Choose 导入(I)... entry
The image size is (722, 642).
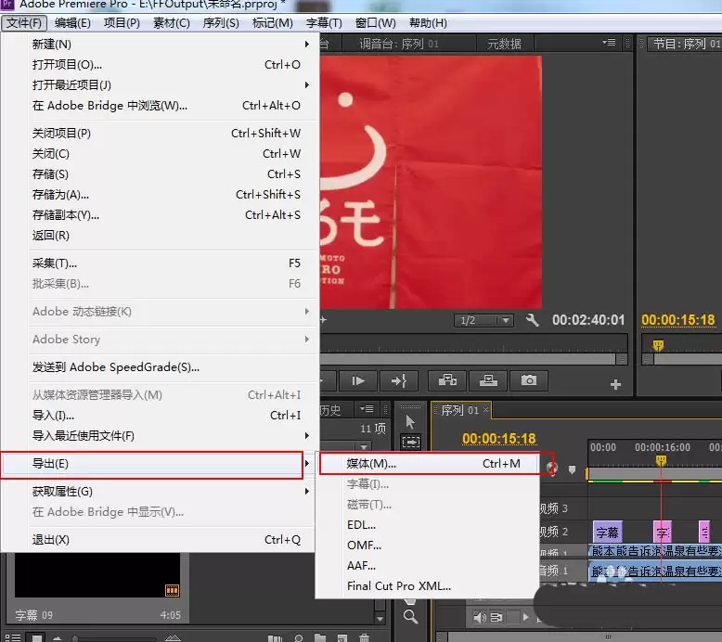click(171, 416)
